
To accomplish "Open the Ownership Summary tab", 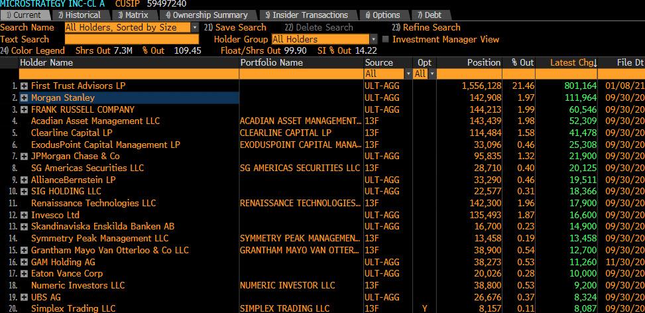I will (x=207, y=15).
